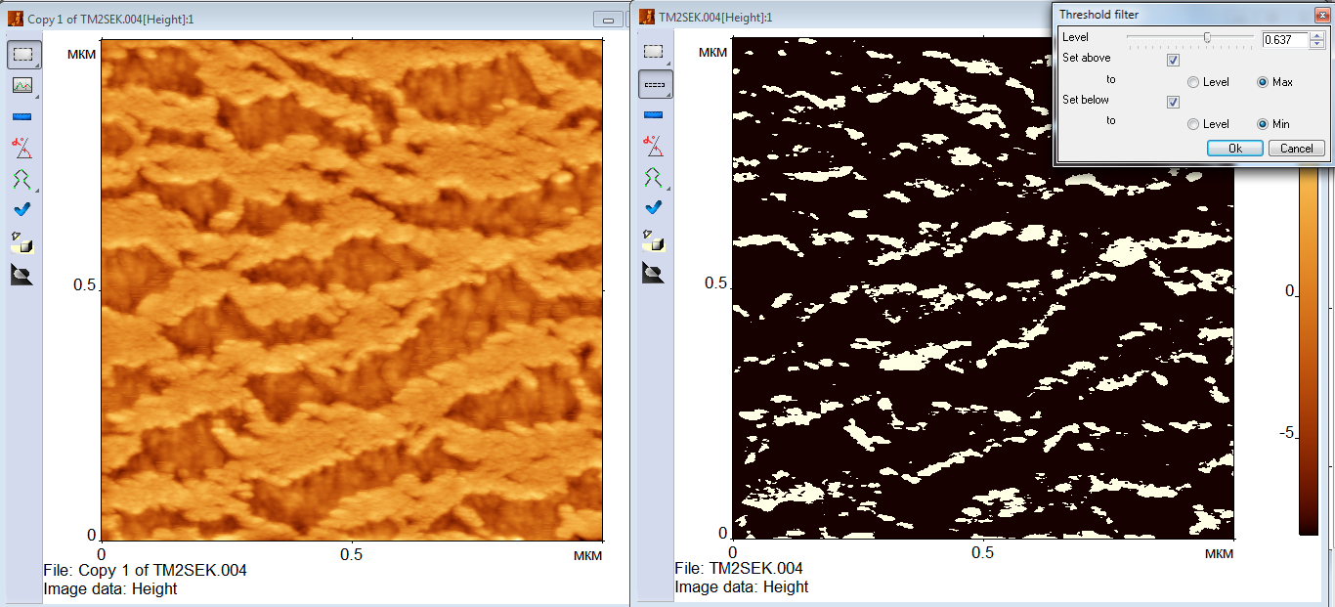Viewport: 1335px width, 607px height.
Task: Select Level radio for Set above
Action: tap(1193, 82)
